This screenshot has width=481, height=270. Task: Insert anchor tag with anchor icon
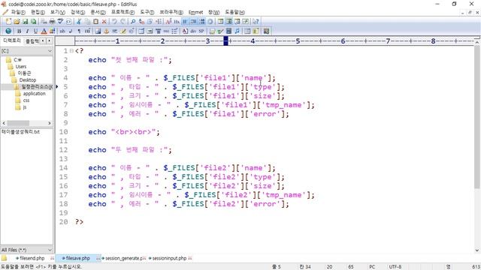[106, 31]
